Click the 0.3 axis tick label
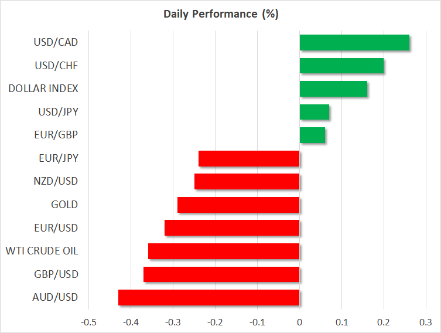 click(x=426, y=322)
